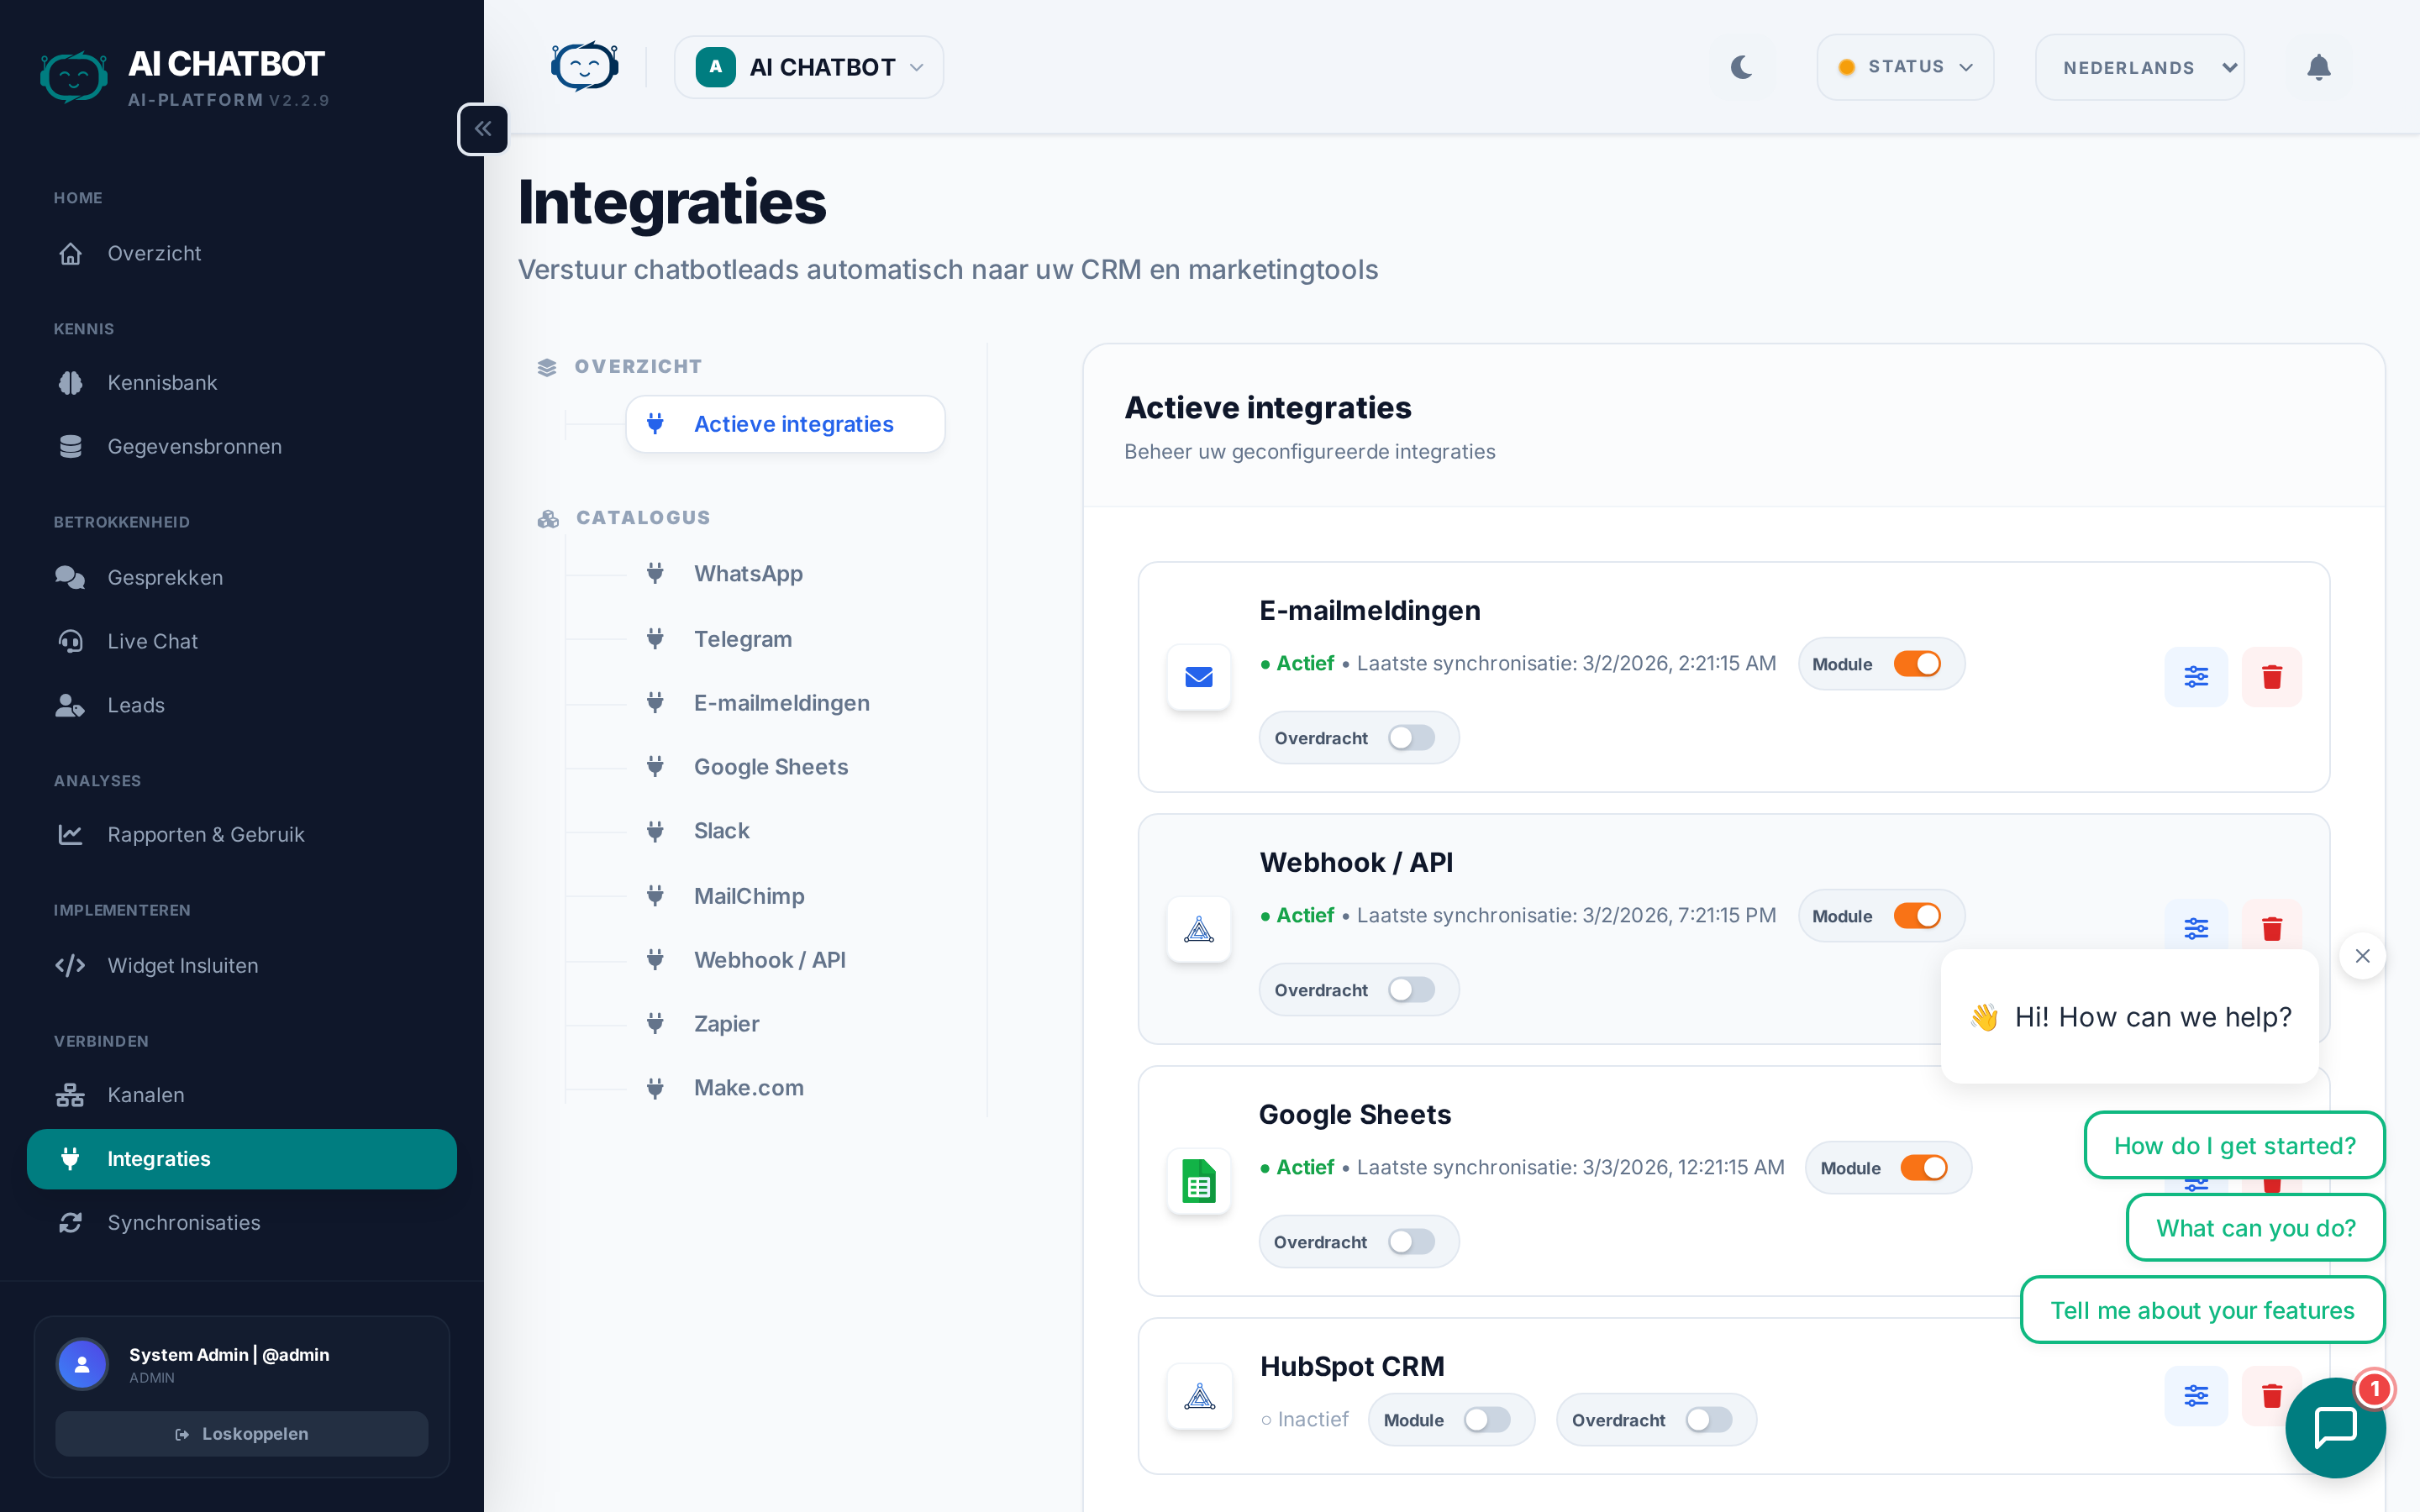Open Rapporten & Gebruik chart icon
The image size is (2420, 1512).
point(70,834)
